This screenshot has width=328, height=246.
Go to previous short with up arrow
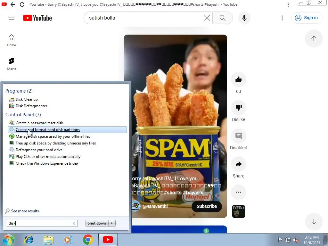[x=313, y=38]
